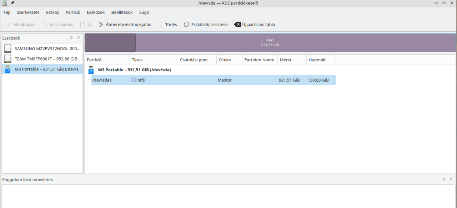Screen dimensions: 457x208
Task: Click the Új new partition button
Action: click(x=86, y=25)
